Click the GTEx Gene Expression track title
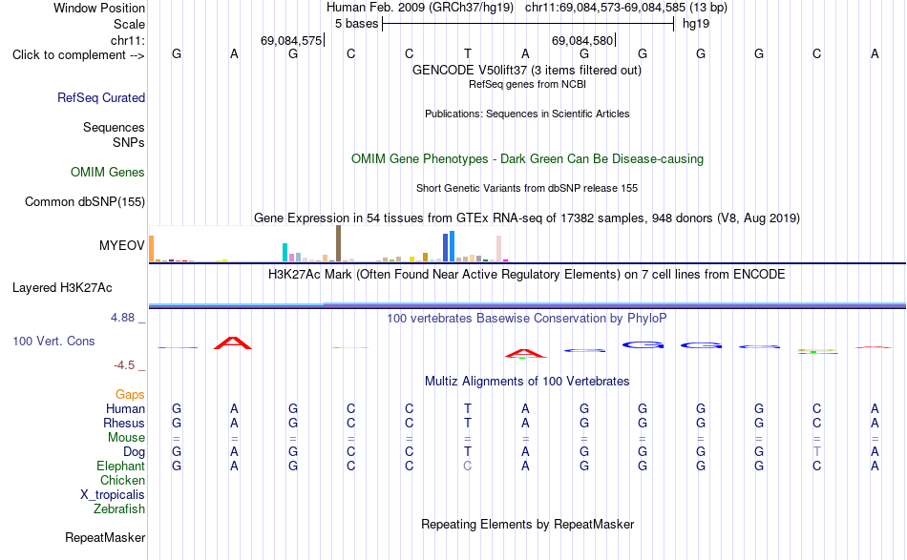This screenshot has height=560, width=907. (x=527, y=218)
